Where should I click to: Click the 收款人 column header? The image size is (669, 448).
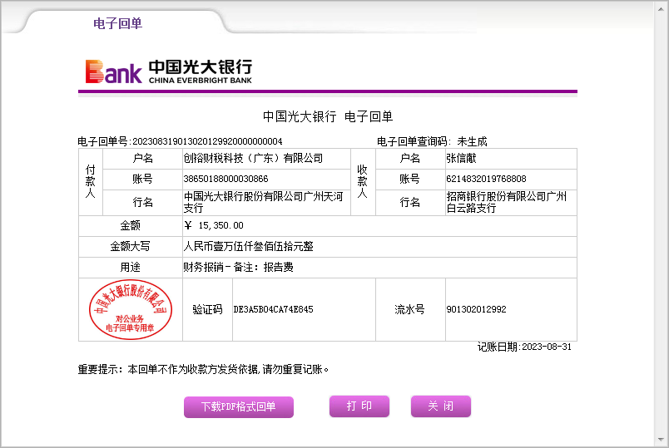pos(362,181)
